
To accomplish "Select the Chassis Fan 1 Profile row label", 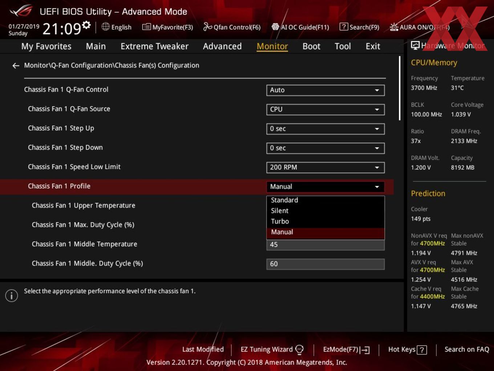I will [59, 186].
